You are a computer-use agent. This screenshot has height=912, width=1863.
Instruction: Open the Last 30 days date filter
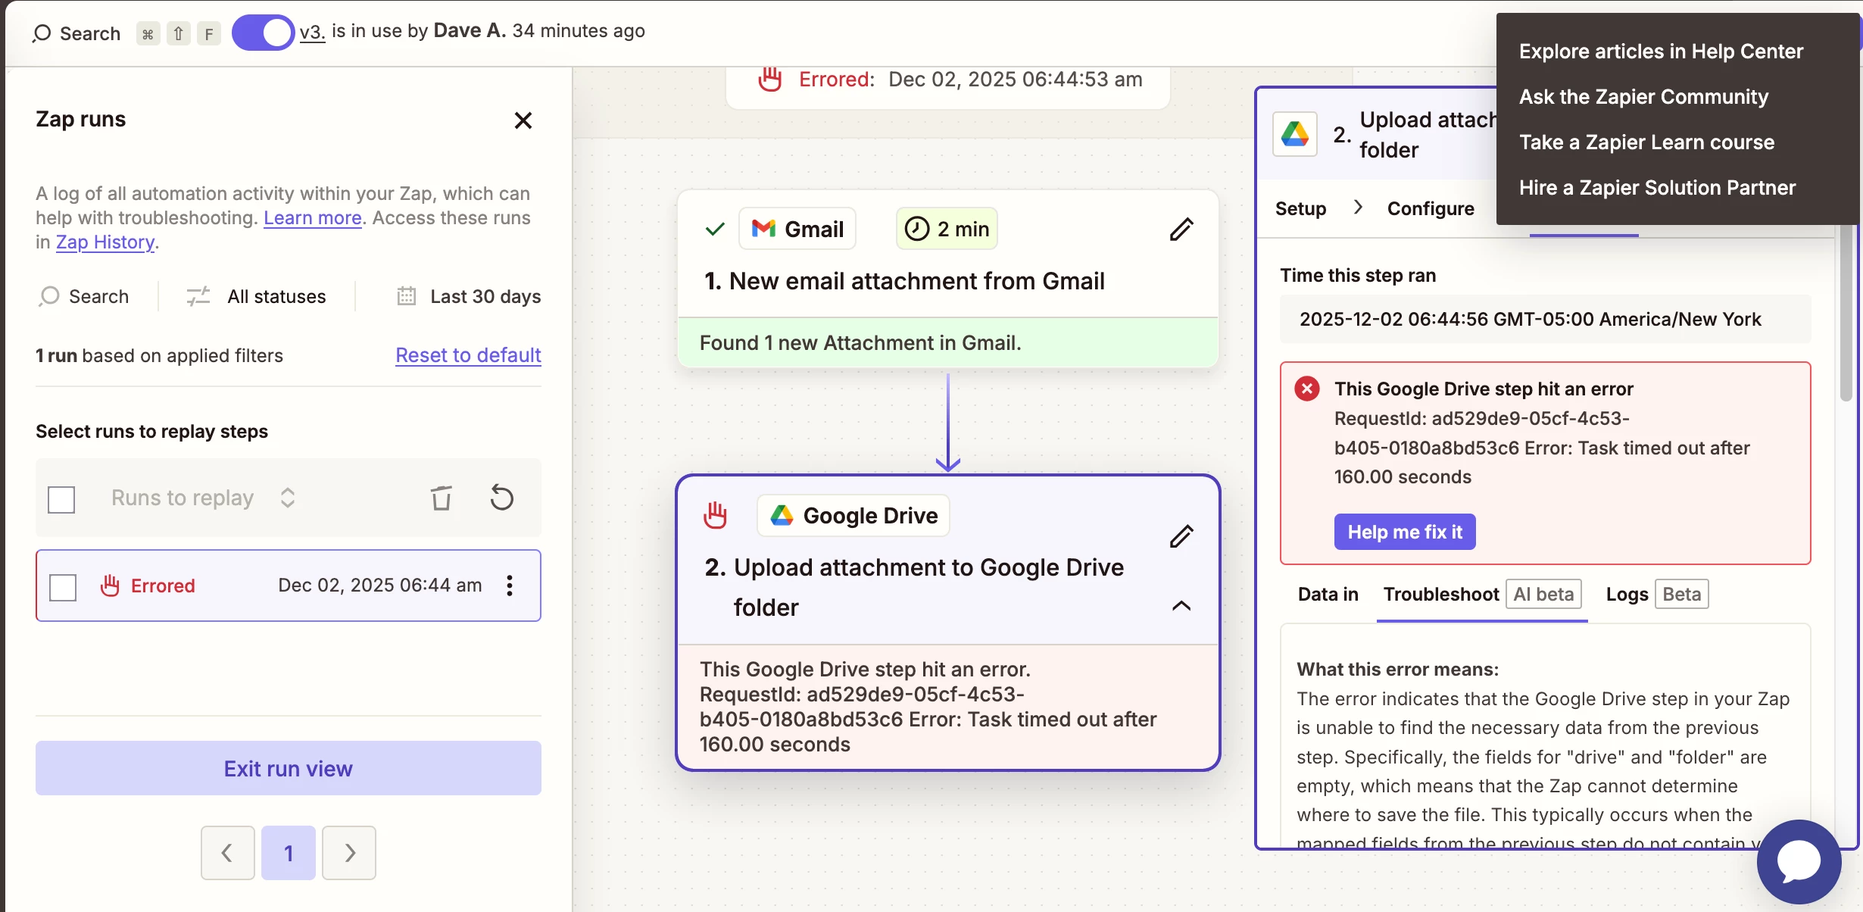(470, 296)
